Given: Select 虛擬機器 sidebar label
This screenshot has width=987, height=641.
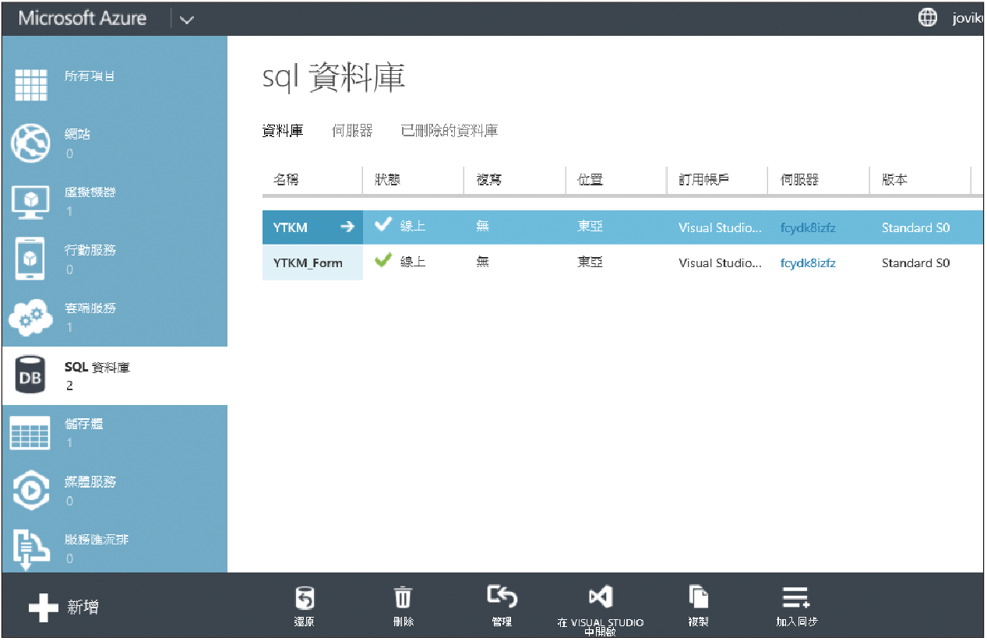Looking at the screenshot, I should 90,192.
